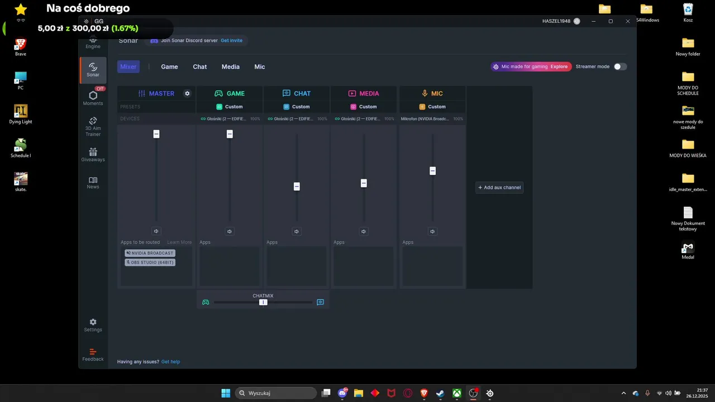
Task: Mute the Game channel speaker icon
Action: point(230,231)
